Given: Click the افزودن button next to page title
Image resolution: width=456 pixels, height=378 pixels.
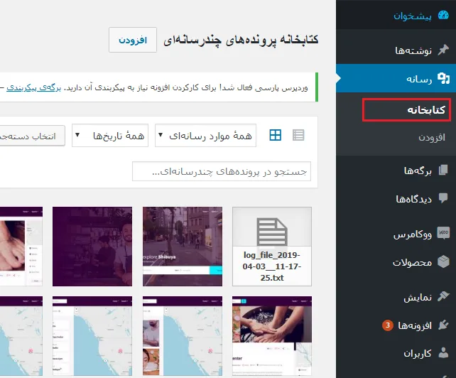Looking at the screenshot, I should click(133, 40).
